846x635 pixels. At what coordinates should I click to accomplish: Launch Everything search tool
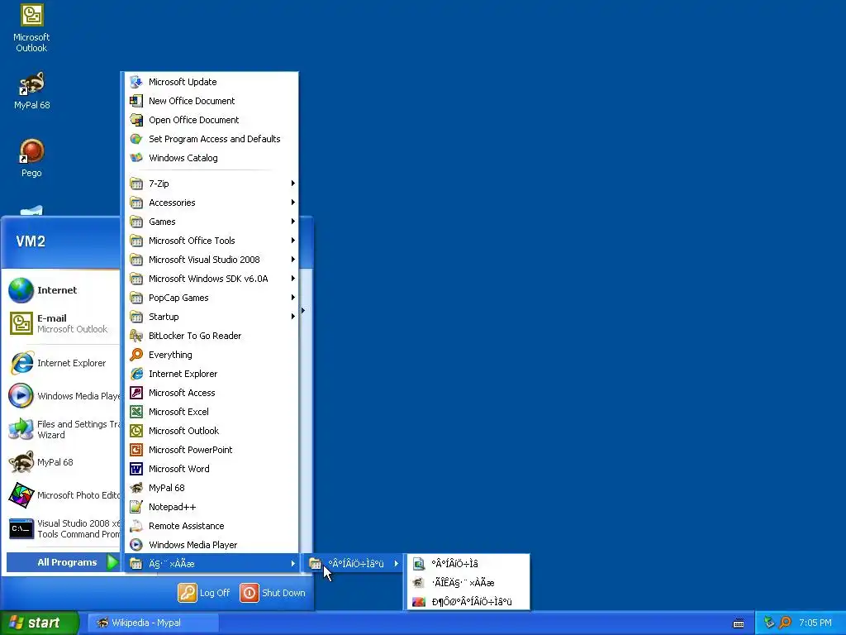tap(211, 355)
